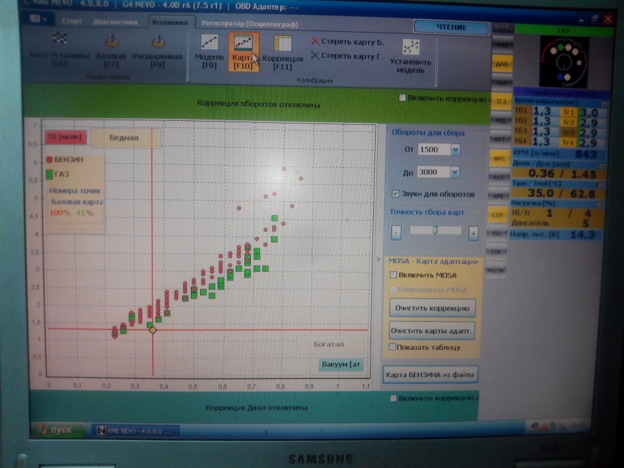This screenshot has height=468, width=624.
Task: Tick the Показать таблицу checkbox
Action: [392, 347]
